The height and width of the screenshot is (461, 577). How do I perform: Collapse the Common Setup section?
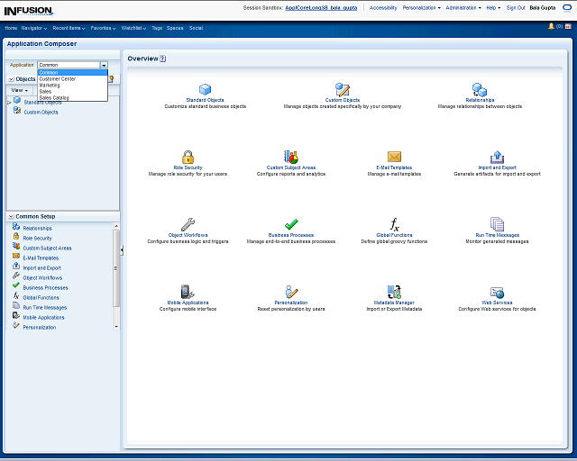click(10, 217)
